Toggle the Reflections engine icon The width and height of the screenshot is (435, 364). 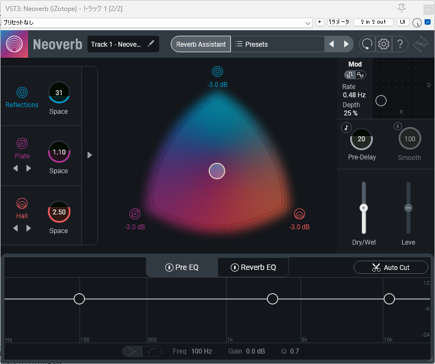tap(22, 92)
